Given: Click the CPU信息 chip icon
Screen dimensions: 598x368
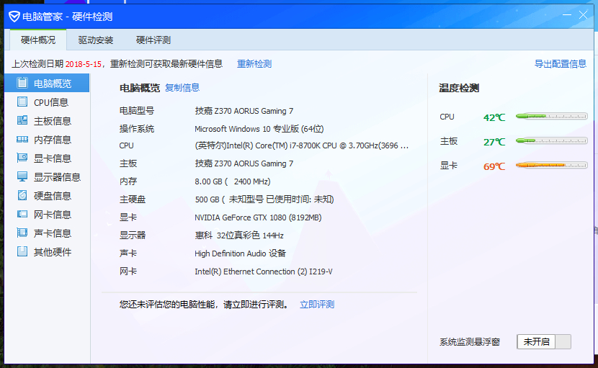Looking at the screenshot, I should (x=22, y=102).
